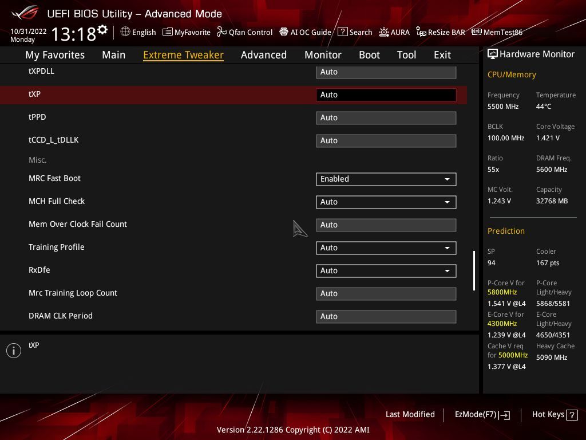Switch to Exit tab
Screen dimensions: 586x440
(x=442, y=55)
